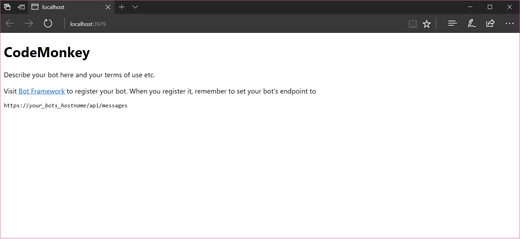Open Edge settings and more menu
This screenshot has width=520, height=239.
510,24
